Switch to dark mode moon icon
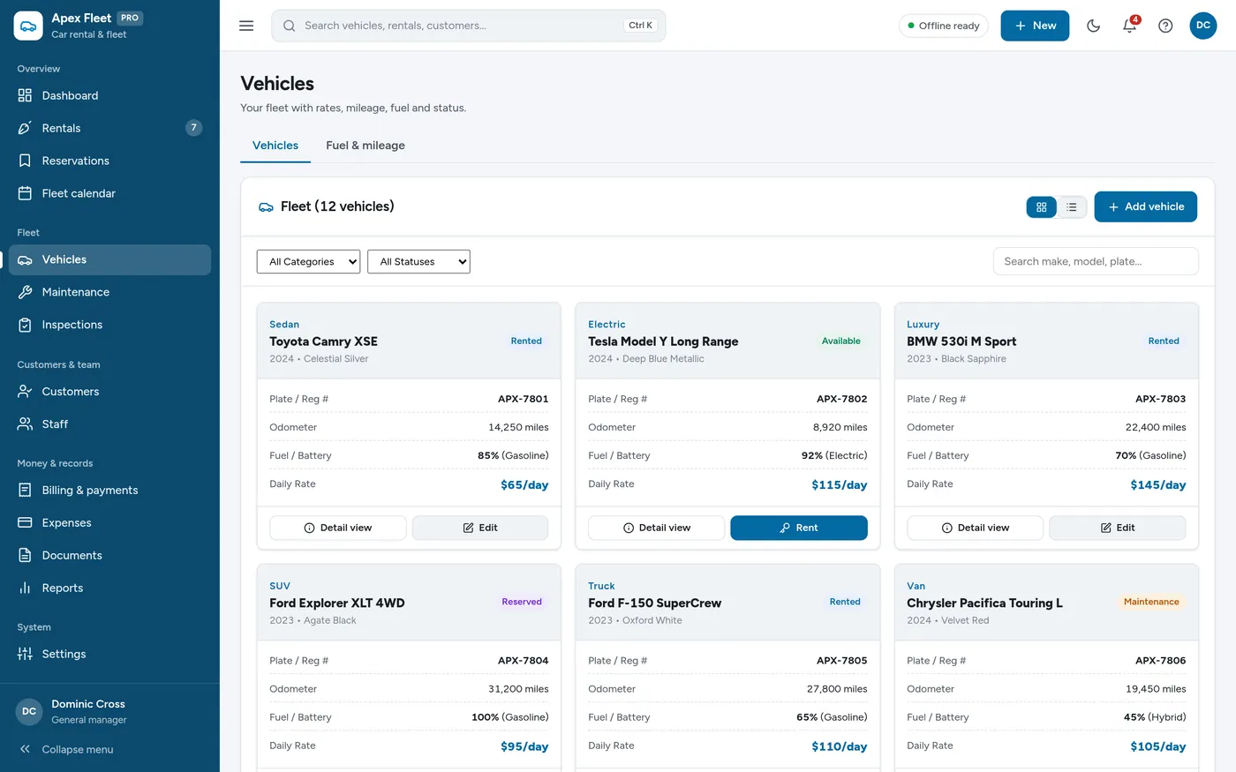The width and height of the screenshot is (1236, 772). pos(1094,26)
